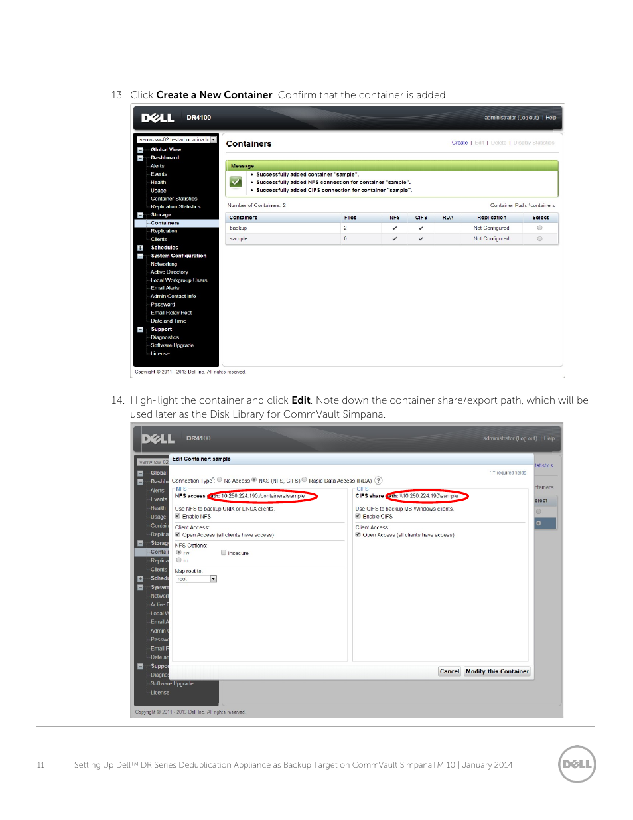Click the CIFS checkmark in the sample row
Viewport: 633px width, 820px height.
421,239
